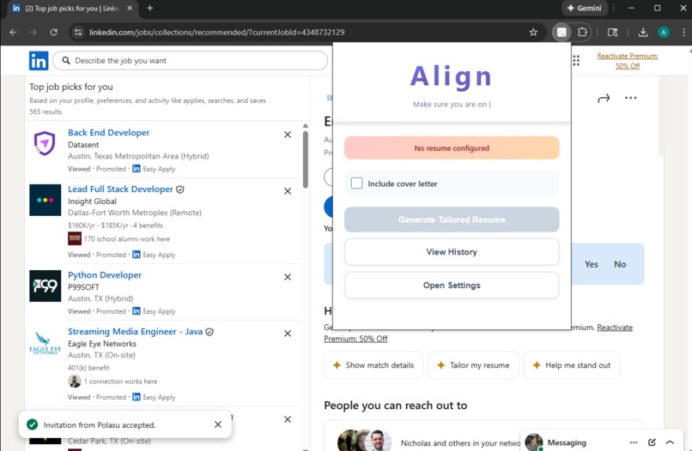Click the Messaging profile avatar

tap(533, 442)
